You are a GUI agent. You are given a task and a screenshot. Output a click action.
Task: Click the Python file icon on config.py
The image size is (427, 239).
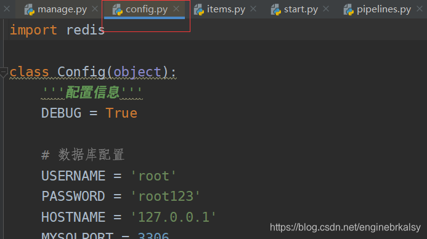118,10
